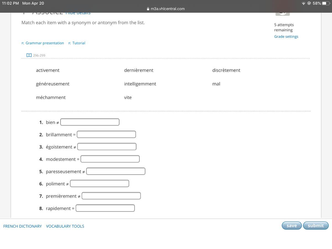The width and height of the screenshot is (332, 249).
Task: Select the word mal in the list
Action: (x=216, y=84)
